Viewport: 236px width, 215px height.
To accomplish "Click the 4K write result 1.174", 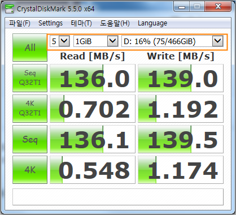I will 181,170.
